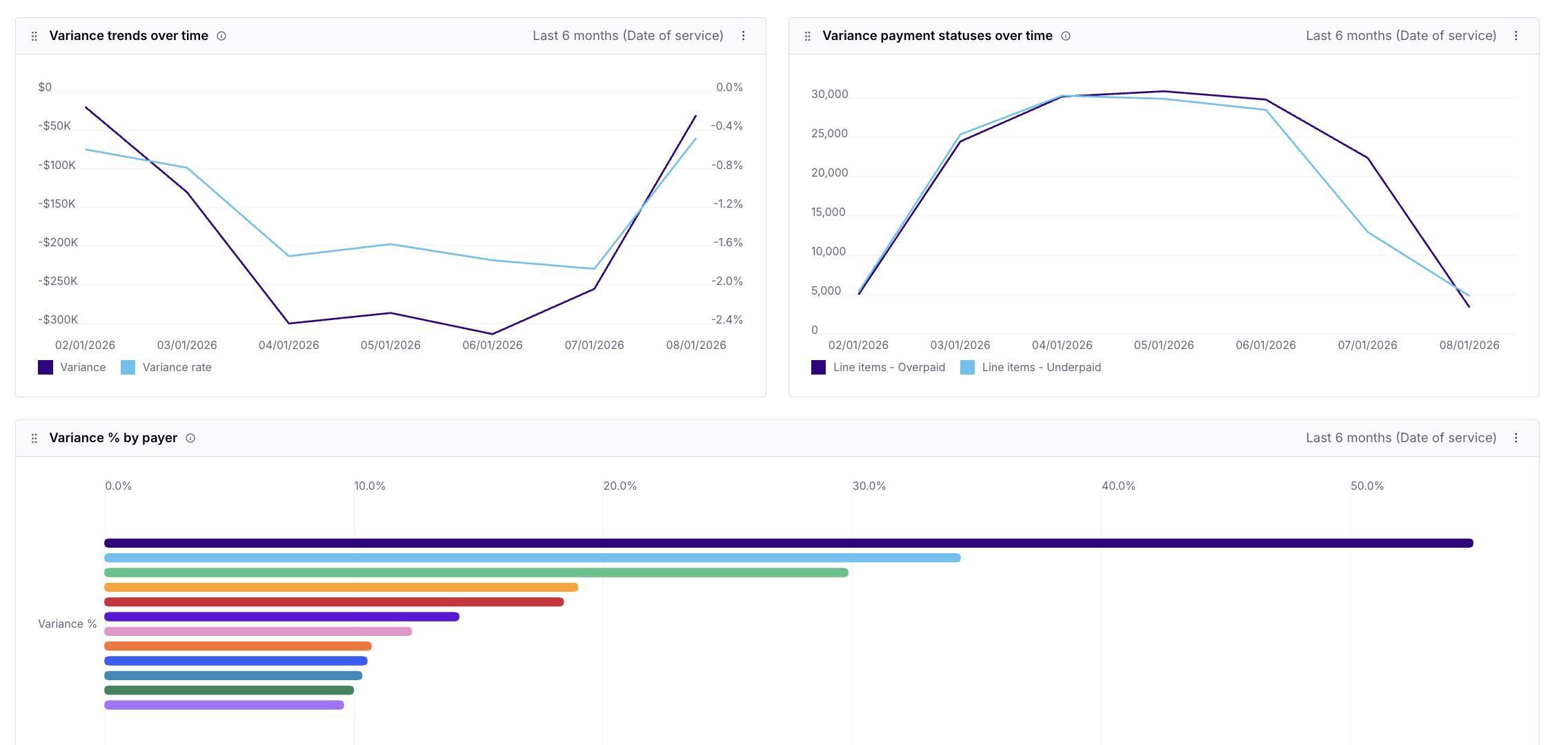This screenshot has height=745, width=1548.
Task: Select the light green payer bar
Action: pos(476,573)
